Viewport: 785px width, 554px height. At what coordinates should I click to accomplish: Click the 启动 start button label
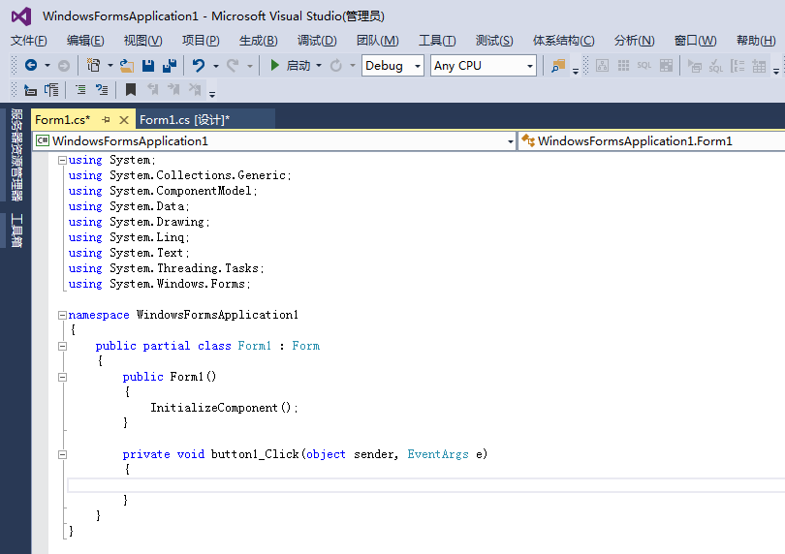298,66
